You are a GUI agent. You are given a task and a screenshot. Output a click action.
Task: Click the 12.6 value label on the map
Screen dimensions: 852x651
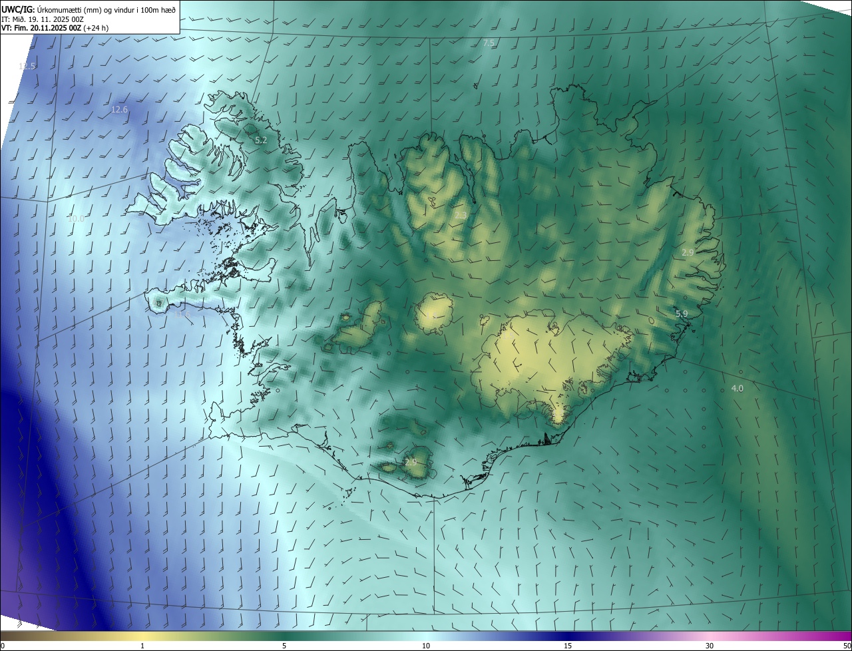(119, 110)
